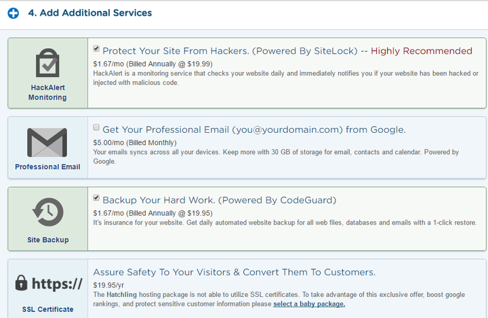Viewport: 488px width, 318px height.
Task: Collapse section 4 with the plus icon
Action: point(13,13)
